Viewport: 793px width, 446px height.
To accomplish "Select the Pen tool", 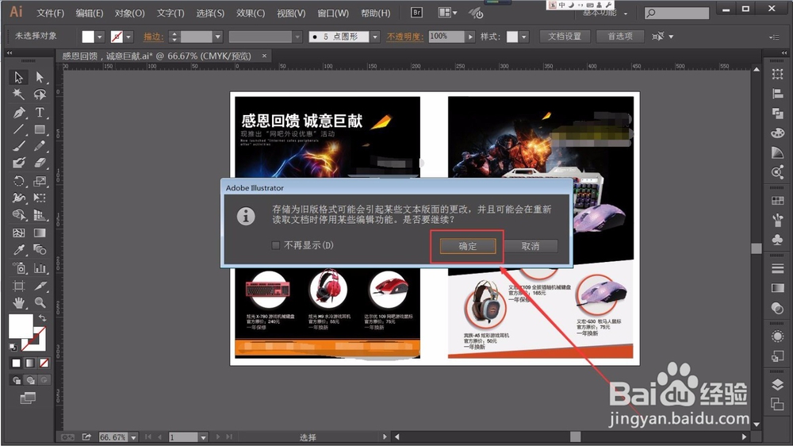I will (x=19, y=113).
